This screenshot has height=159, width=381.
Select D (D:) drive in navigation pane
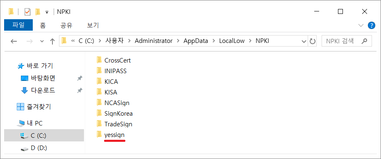(x=34, y=148)
